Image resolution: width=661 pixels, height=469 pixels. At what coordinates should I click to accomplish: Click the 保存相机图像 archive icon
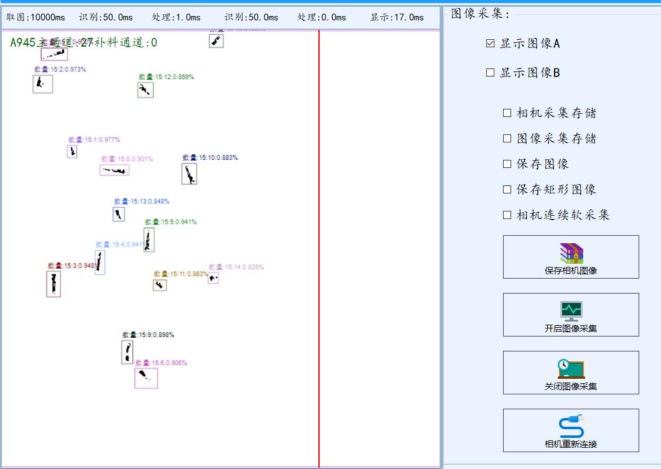point(570,252)
